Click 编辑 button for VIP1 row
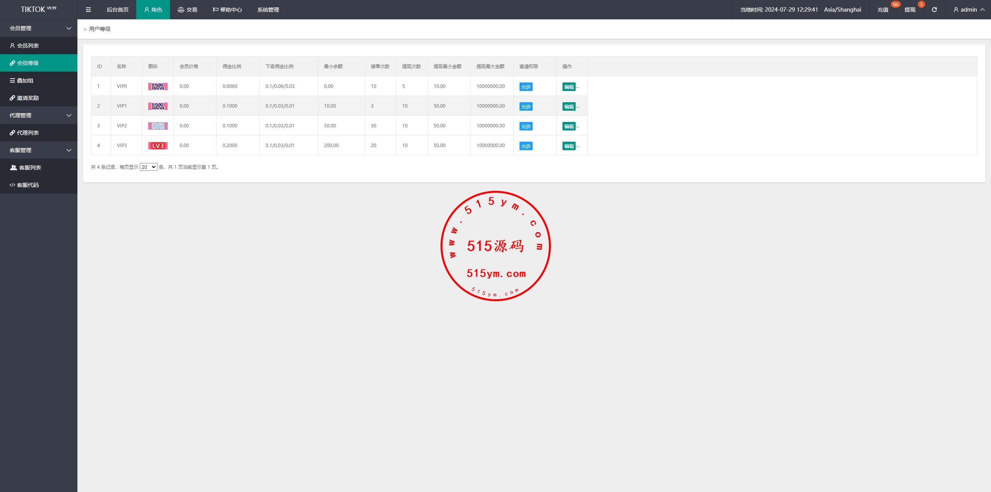 (569, 106)
